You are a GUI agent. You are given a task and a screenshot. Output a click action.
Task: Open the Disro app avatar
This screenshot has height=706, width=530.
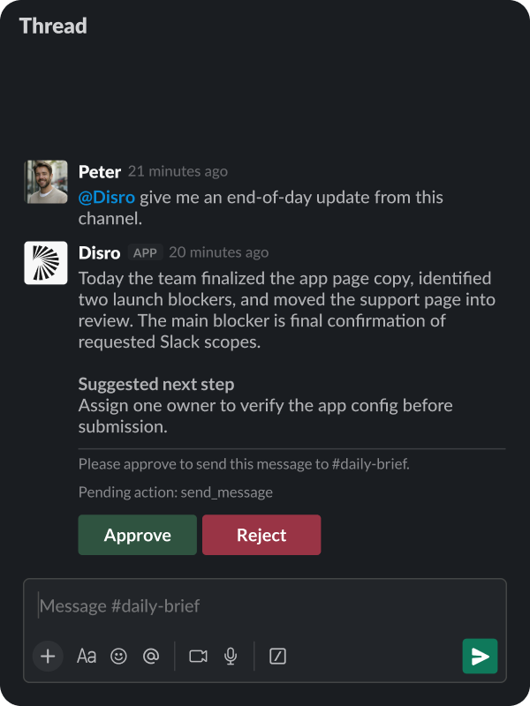click(x=46, y=263)
